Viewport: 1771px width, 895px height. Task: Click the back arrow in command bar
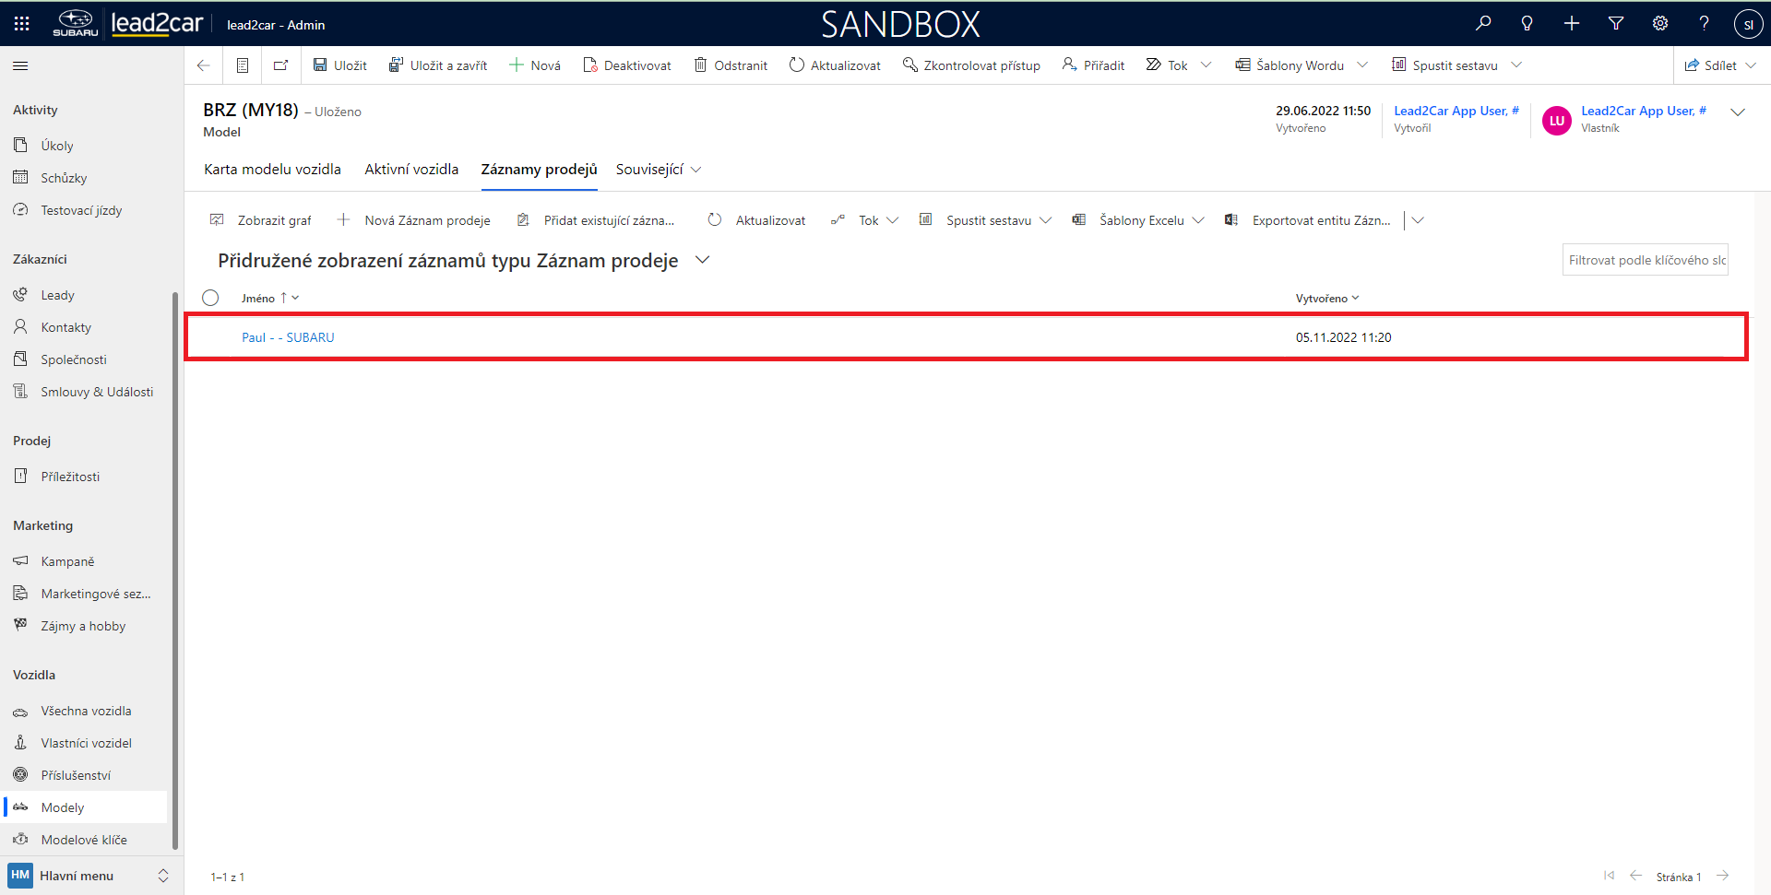click(204, 65)
